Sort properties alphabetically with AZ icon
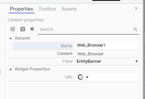The height and width of the screenshot is (99, 145). 32,29
